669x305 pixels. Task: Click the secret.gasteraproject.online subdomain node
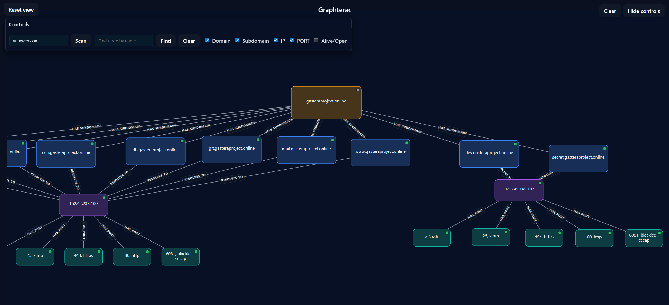578,158
